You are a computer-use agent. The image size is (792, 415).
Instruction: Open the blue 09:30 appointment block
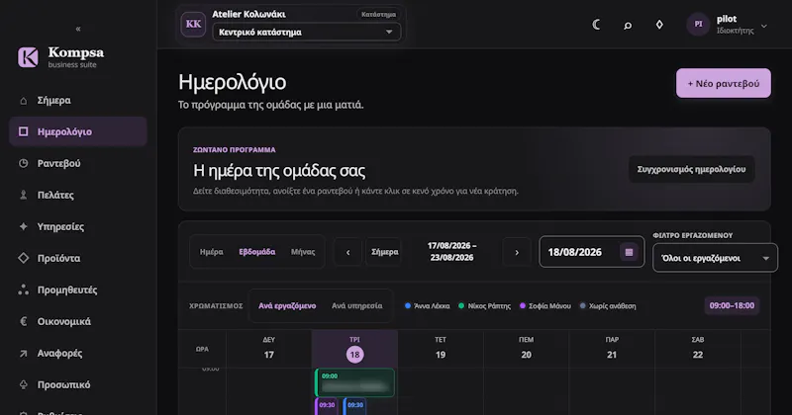[354, 406]
